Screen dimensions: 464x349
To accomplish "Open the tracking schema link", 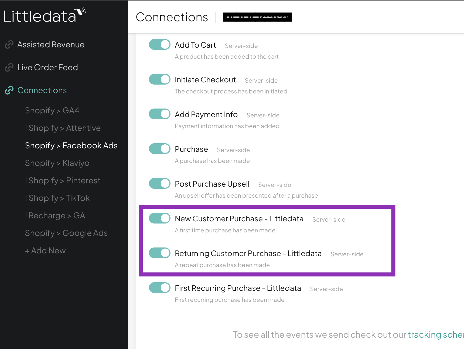I will 436,334.
